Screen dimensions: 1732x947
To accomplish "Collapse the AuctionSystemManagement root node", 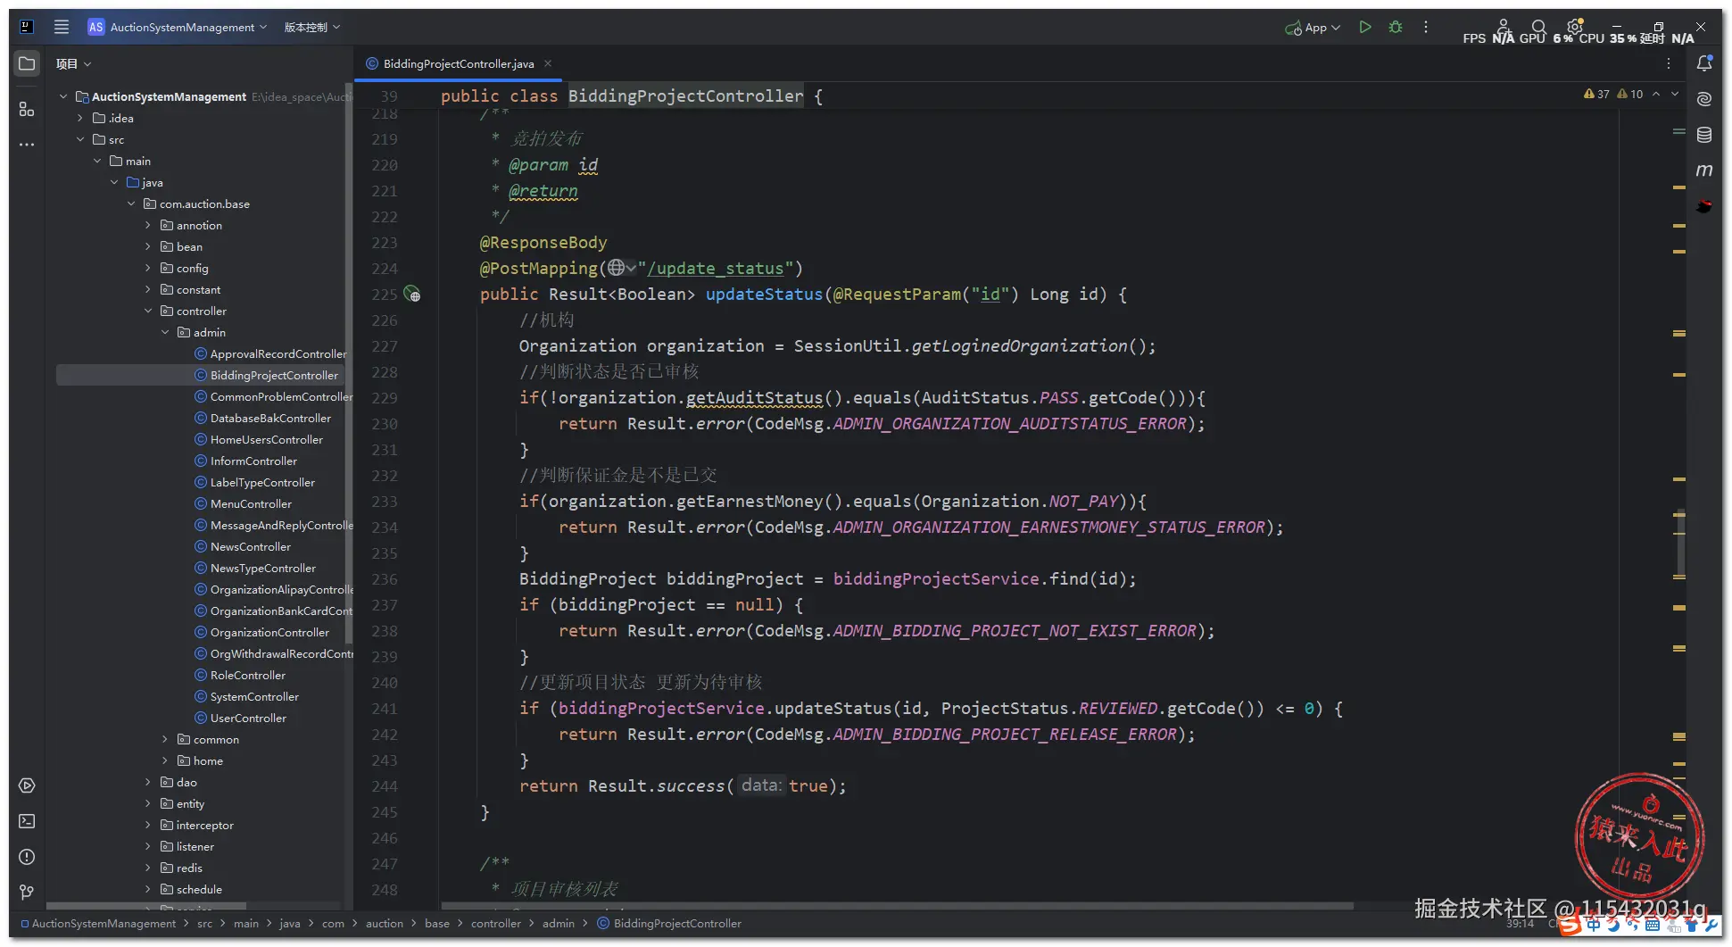I will tap(63, 96).
